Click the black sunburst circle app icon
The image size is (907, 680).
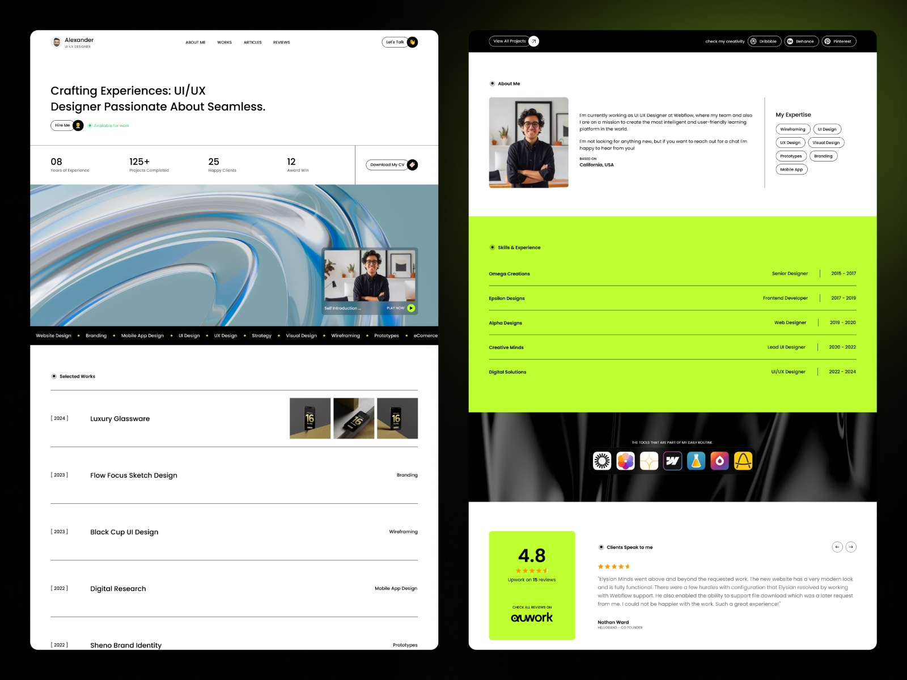pyautogui.click(x=602, y=461)
